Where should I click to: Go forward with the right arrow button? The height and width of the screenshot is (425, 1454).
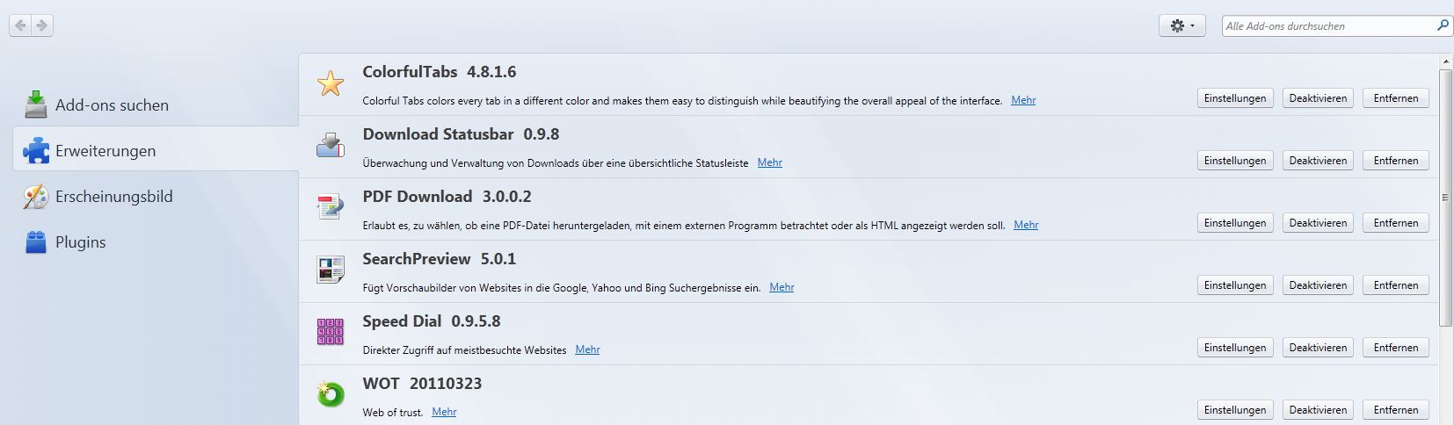pyautogui.click(x=42, y=26)
